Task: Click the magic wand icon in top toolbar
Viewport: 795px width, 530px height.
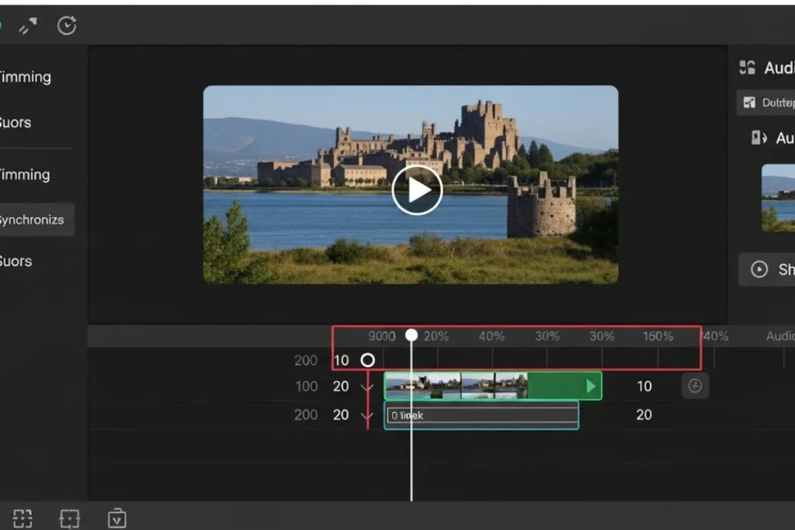Action: click(x=28, y=26)
